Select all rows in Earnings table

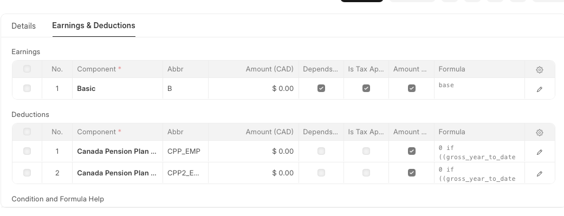pyautogui.click(x=27, y=69)
